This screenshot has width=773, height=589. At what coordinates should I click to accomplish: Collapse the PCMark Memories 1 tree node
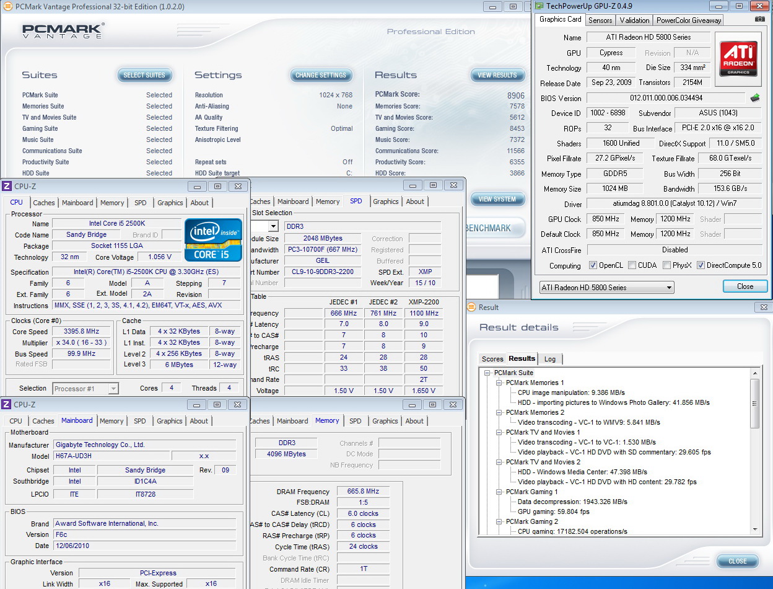pyautogui.click(x=499, y=383)
